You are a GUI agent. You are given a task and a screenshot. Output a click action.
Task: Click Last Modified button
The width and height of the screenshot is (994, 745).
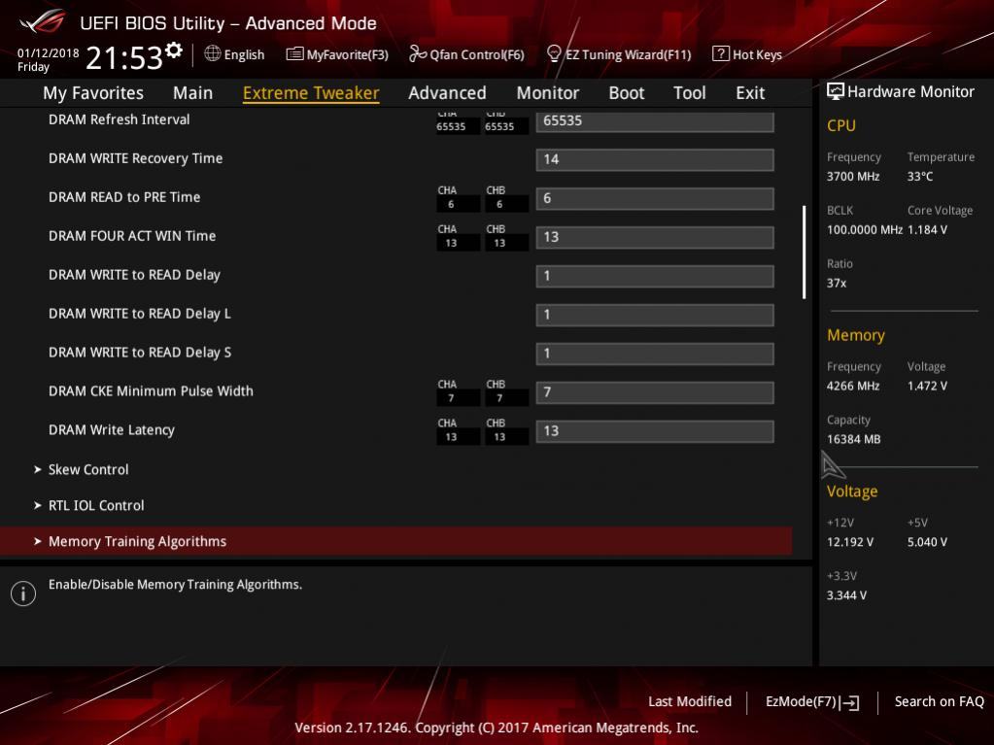coord(690,701)
